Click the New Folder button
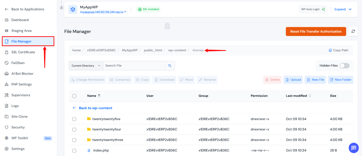 click(x=340, y=80)
